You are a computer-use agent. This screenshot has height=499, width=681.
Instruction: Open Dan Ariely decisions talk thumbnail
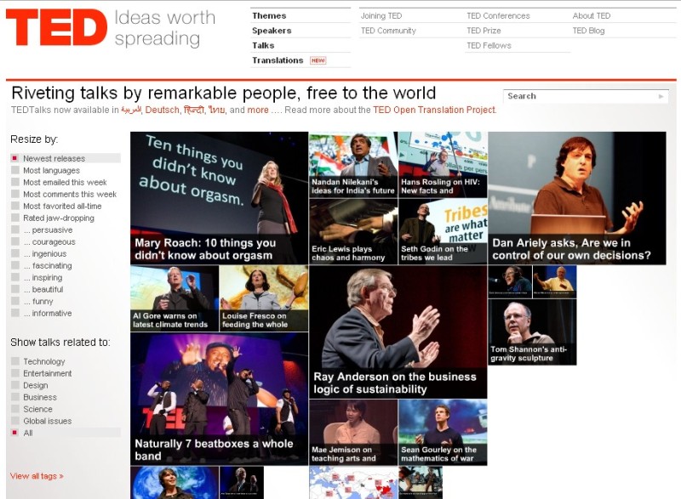point(577,198)
